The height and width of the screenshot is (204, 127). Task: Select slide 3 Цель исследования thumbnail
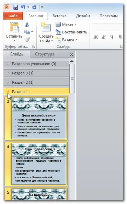pyautogui.click(x=39, y=119)
